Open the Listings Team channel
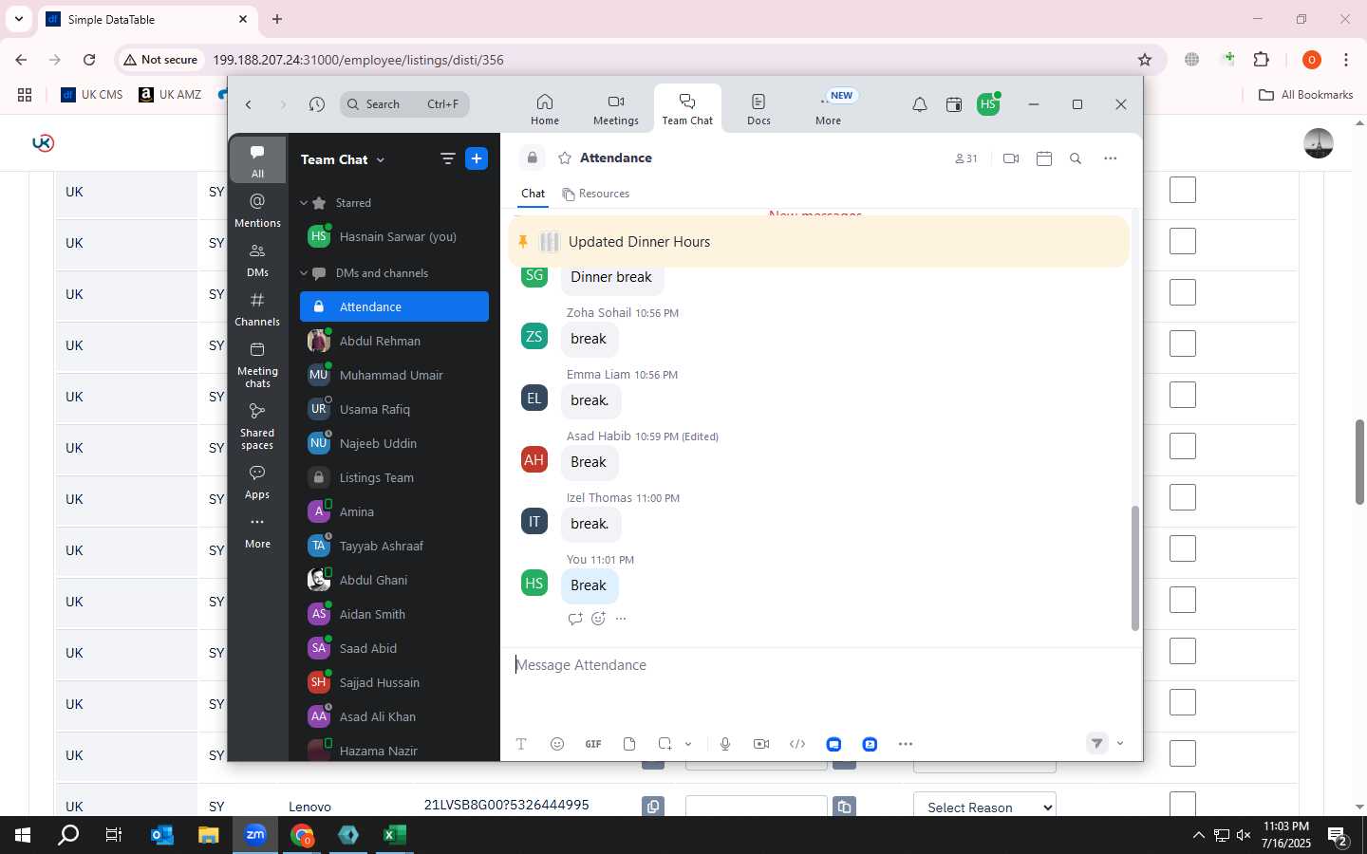This screenshot has height=854, width=1367. point(394,478)
